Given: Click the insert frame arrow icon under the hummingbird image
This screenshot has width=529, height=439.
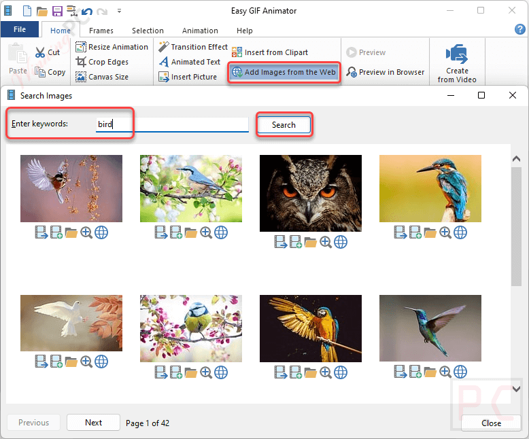Looking at the screenshot, I should pos(400,372).
